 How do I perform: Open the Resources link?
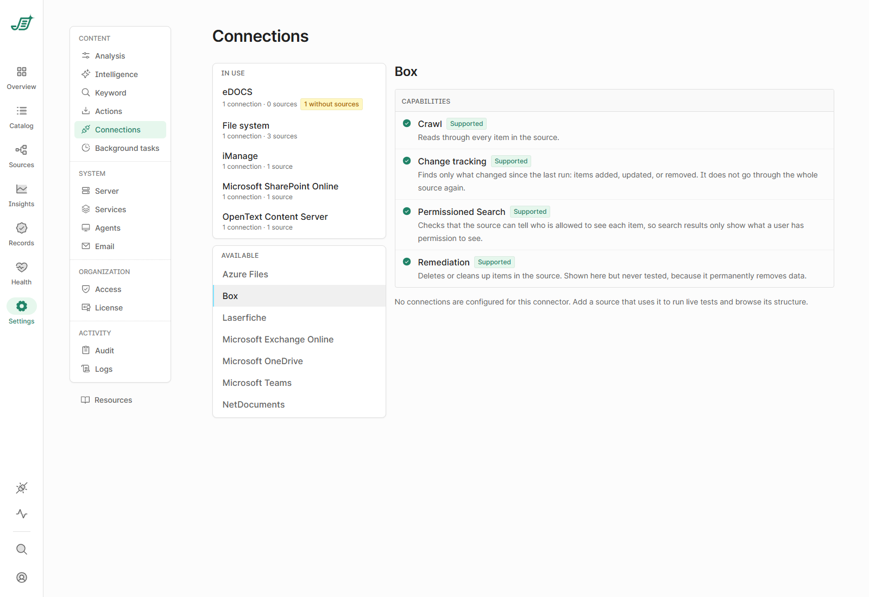[106, 400]
